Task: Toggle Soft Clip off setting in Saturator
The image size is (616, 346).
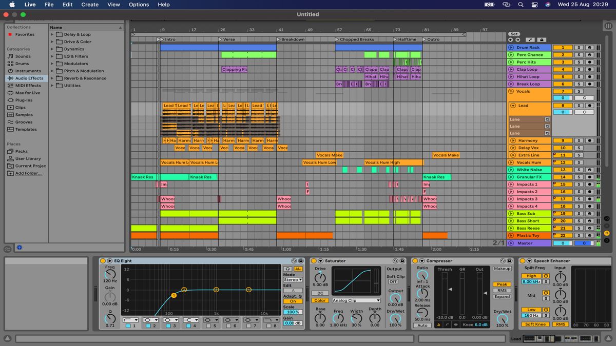Action: [393, 281]
